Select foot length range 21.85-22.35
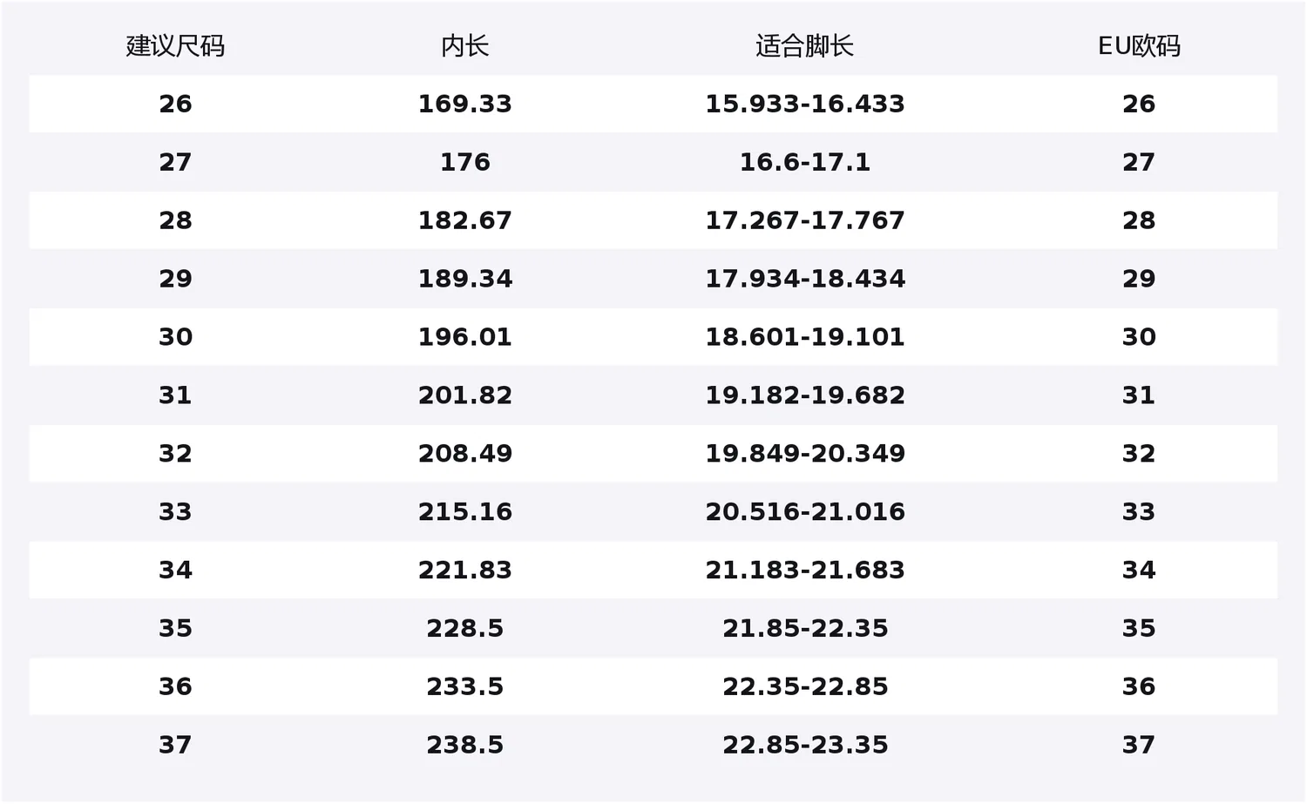The image size is (1307, 804). click(804, 629)
